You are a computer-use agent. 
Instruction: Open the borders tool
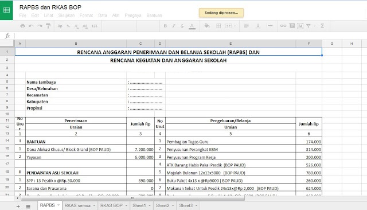(x=218, y=26)
